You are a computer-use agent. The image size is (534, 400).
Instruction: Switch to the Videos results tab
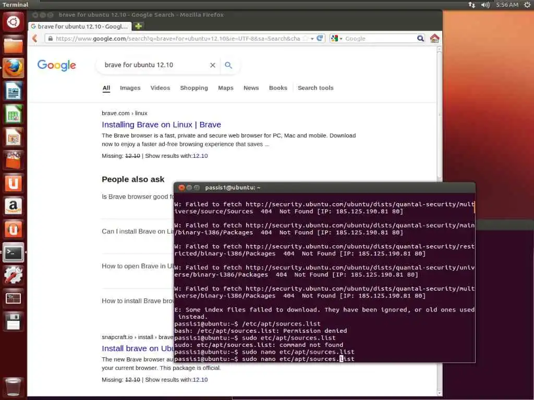point(160,87)
